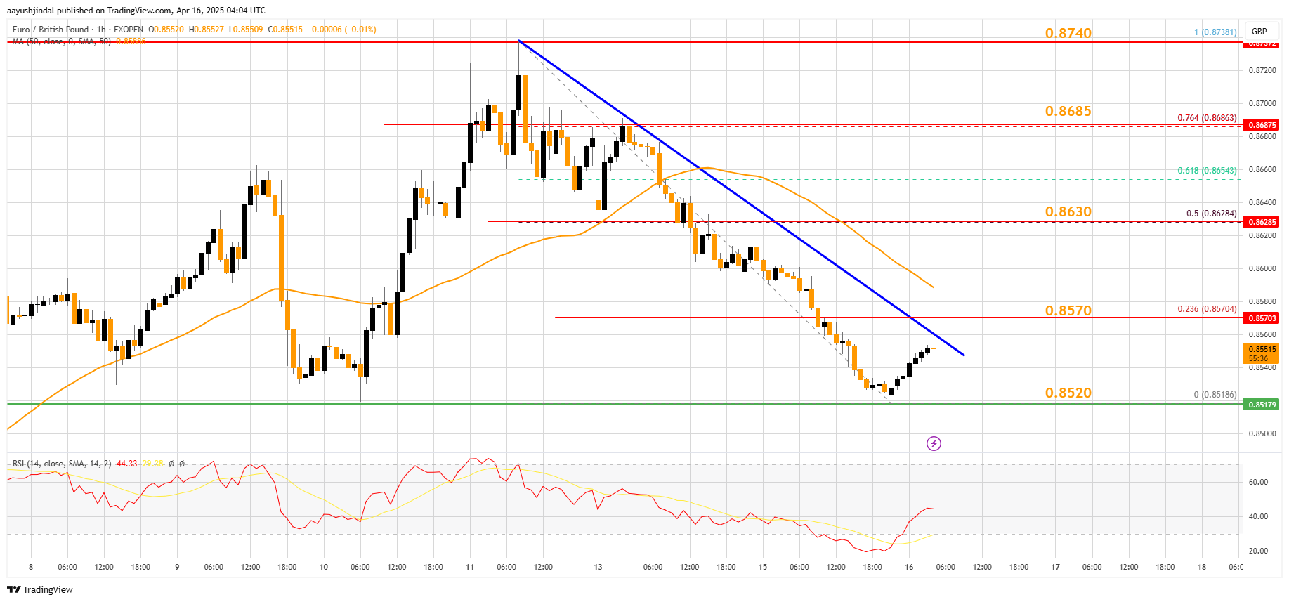Click the date 13 on time axis

click(598, 567)
